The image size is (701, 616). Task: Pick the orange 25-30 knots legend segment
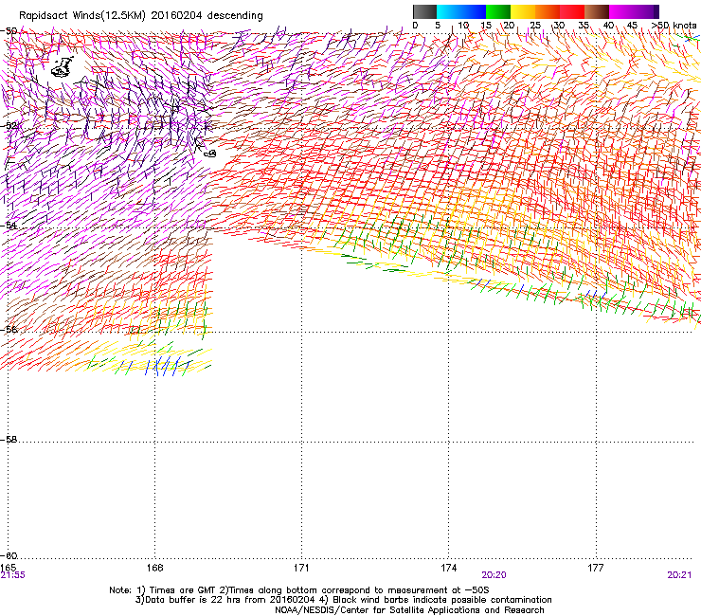[x=548, y=11]
